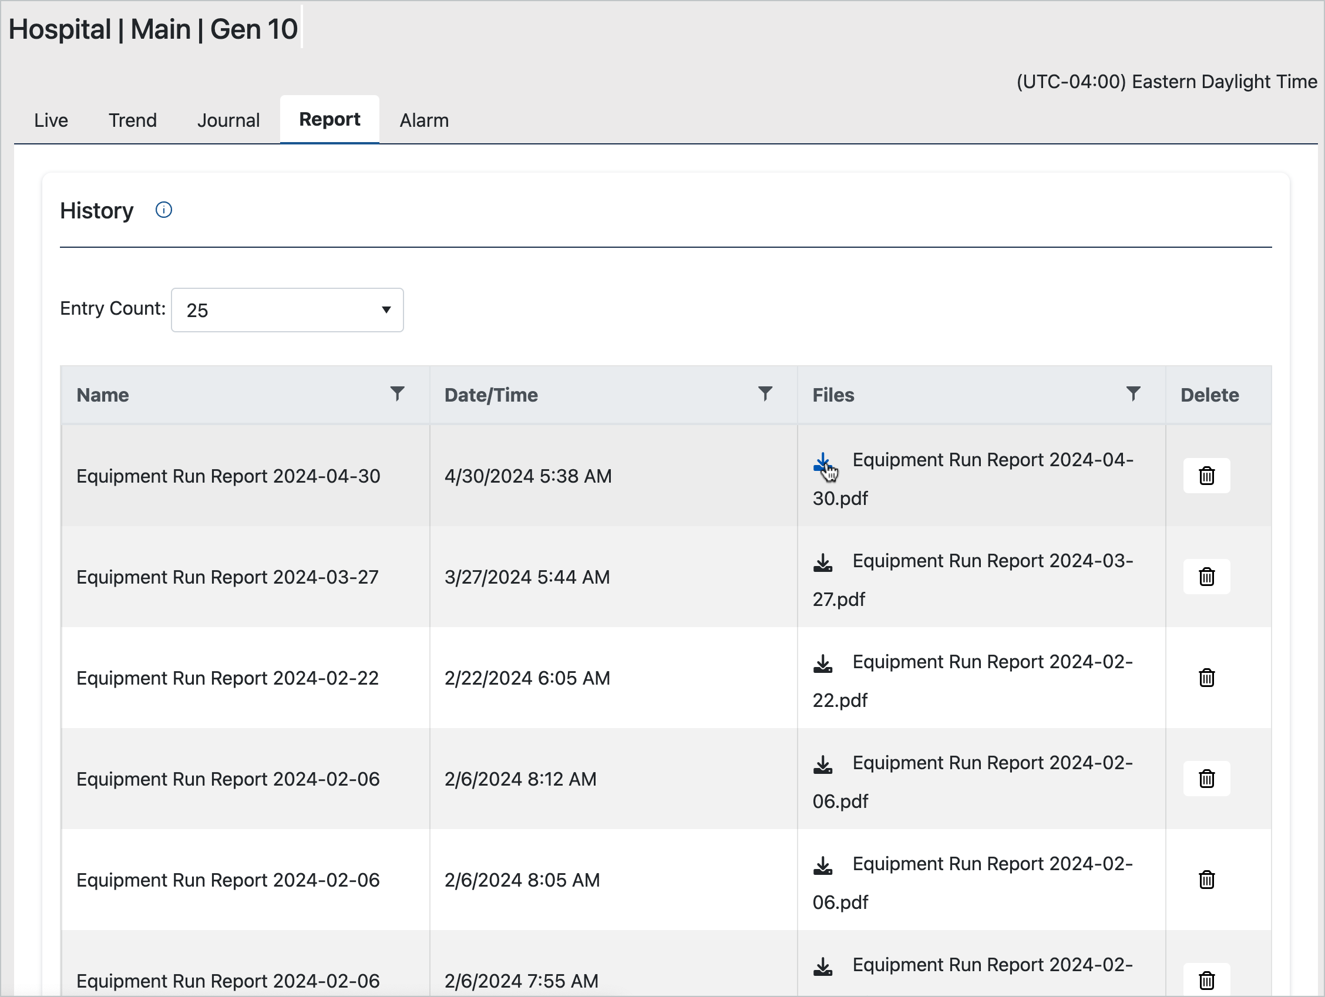The width and height of the screenshot is (1325, 997).
Task: Delete the 2/6/2024 8:05 AM report
Action: [1206, 880]
